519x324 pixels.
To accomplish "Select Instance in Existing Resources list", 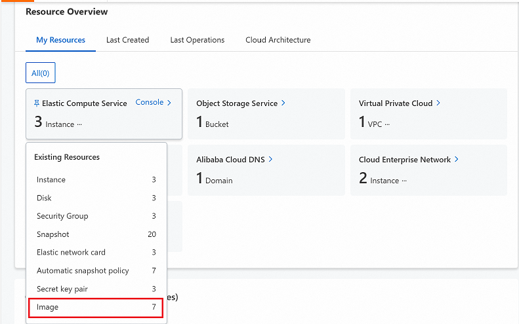I will tap(96, 179).
